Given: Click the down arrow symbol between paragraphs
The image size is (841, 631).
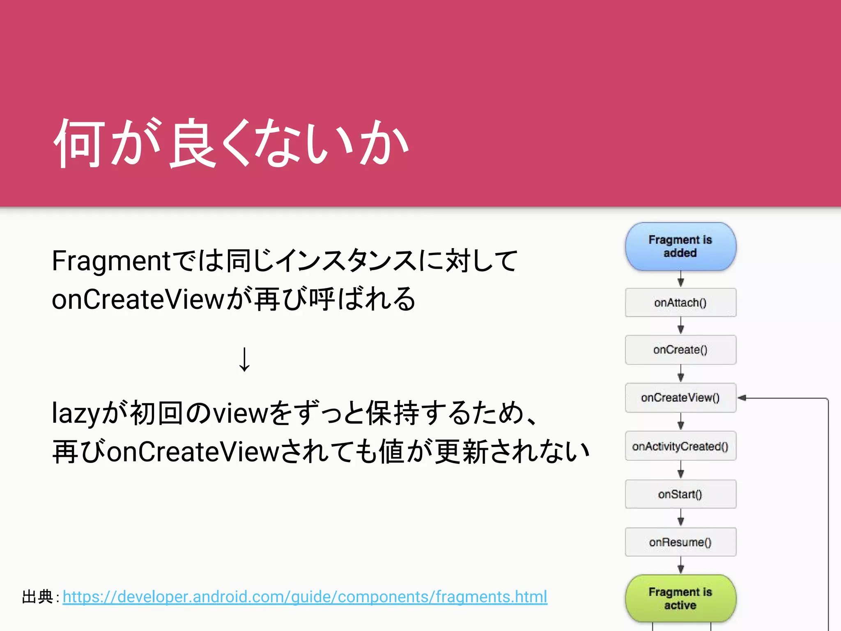Looking at the screenshot, I should pos(244,359).
